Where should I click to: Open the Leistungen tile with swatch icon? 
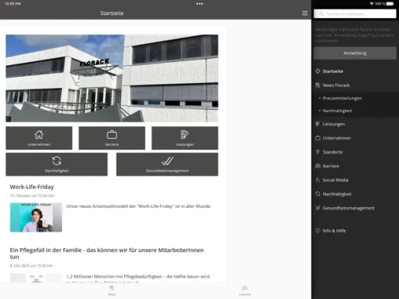click(x=185, y=138)
